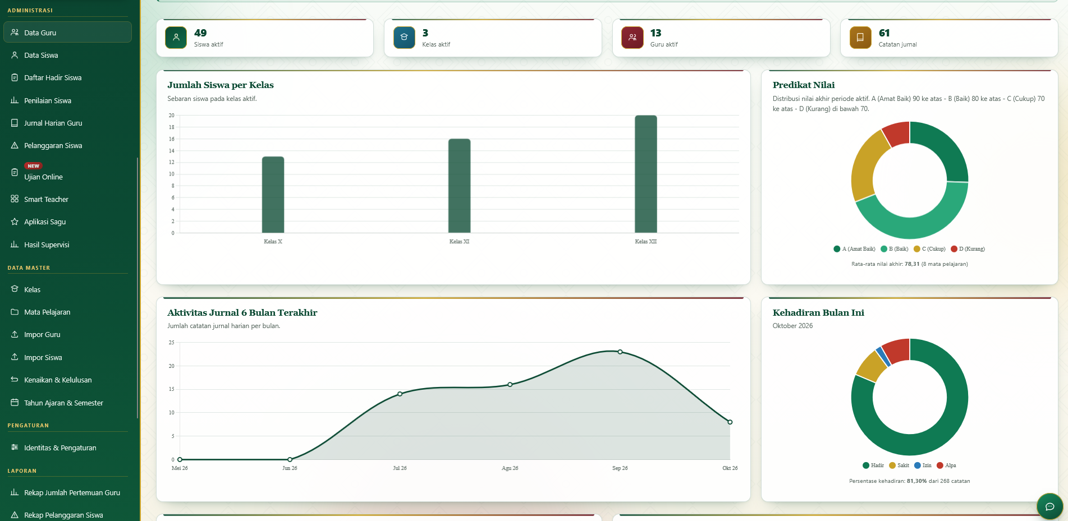Click the Kelas graduation cap icon in sidebar

click(x=15, y=289)
